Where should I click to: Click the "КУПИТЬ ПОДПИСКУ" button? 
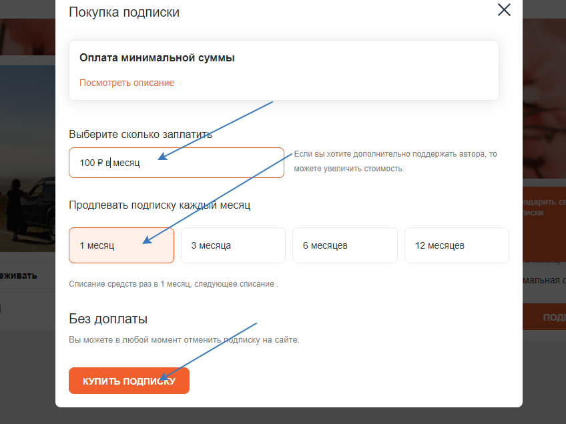tap(129, 380)
